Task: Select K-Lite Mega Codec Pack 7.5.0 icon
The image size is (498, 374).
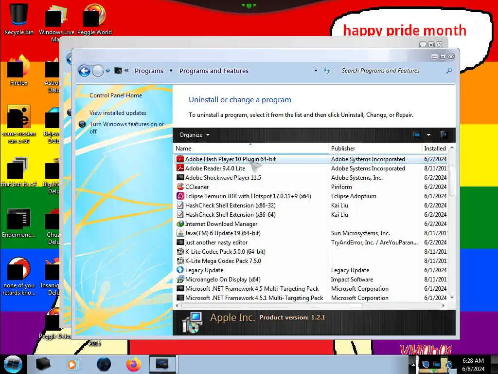Action: pos(180,261)
